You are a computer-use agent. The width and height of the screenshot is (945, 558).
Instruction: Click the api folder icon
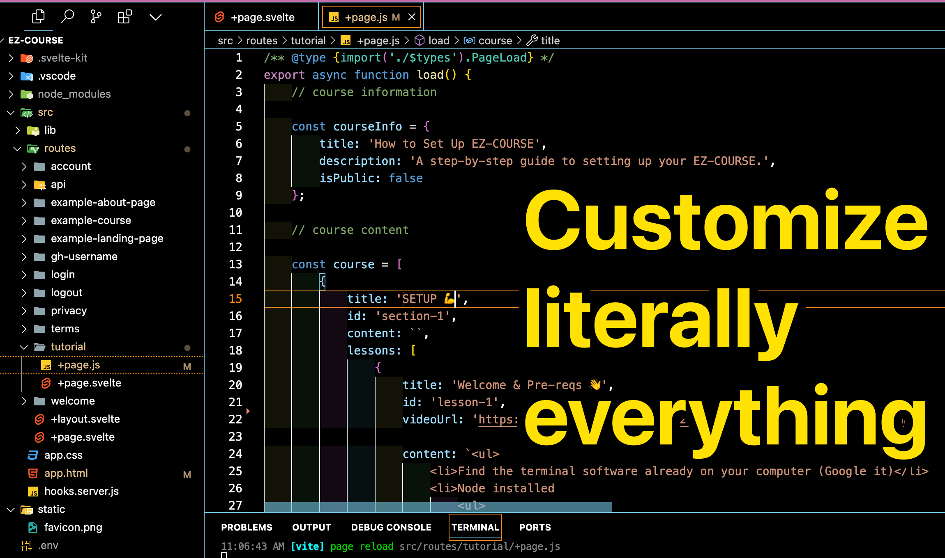39,185
